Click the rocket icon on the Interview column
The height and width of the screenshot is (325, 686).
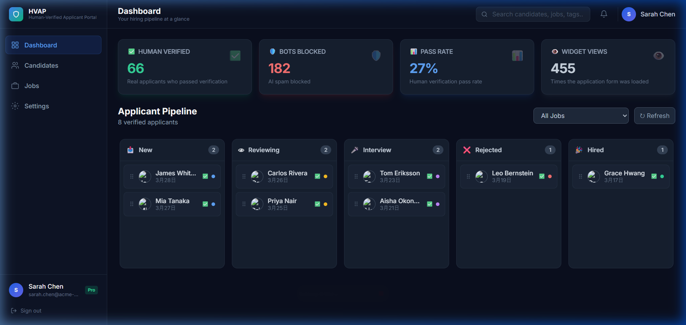coord(354,150)
